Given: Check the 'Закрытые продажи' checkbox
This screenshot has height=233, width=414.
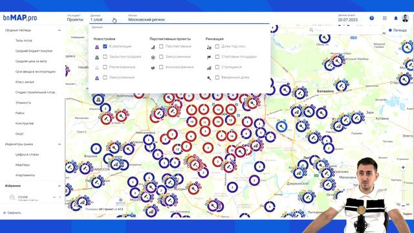Looking at the screenshot, I should (x=105, y=56).
